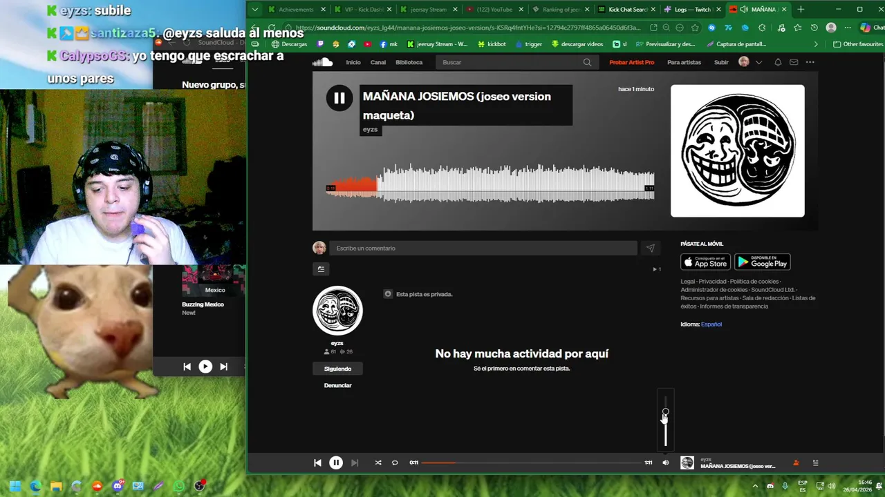
Task: Click the orange follow icon in the player bar
Action: coord(796,462)
